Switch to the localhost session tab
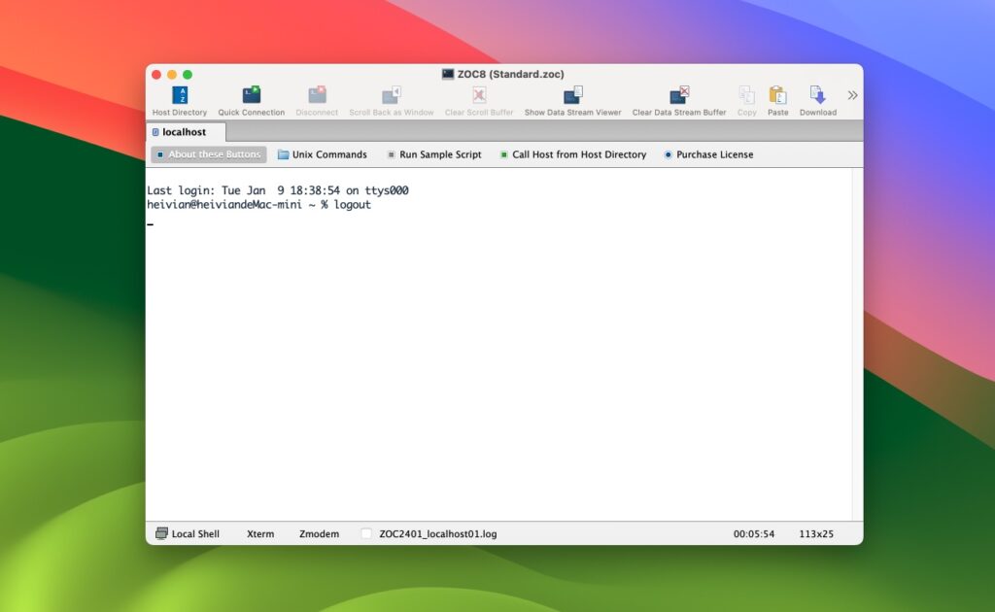This screenshot has height=612, width=995. coord(183,132)
